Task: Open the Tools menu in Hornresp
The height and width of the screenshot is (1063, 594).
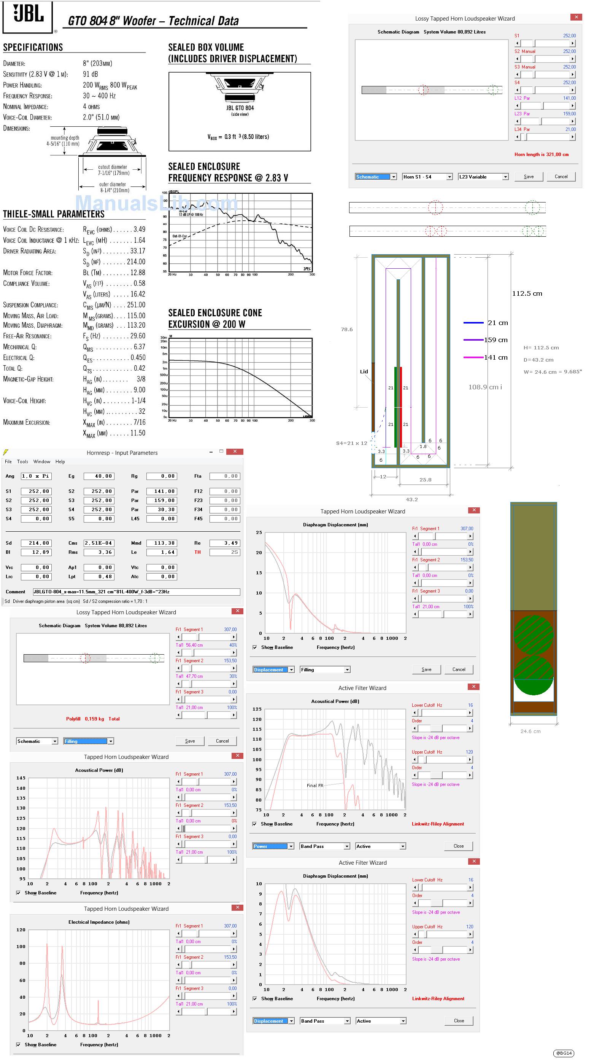Action: tap(23, 462)
